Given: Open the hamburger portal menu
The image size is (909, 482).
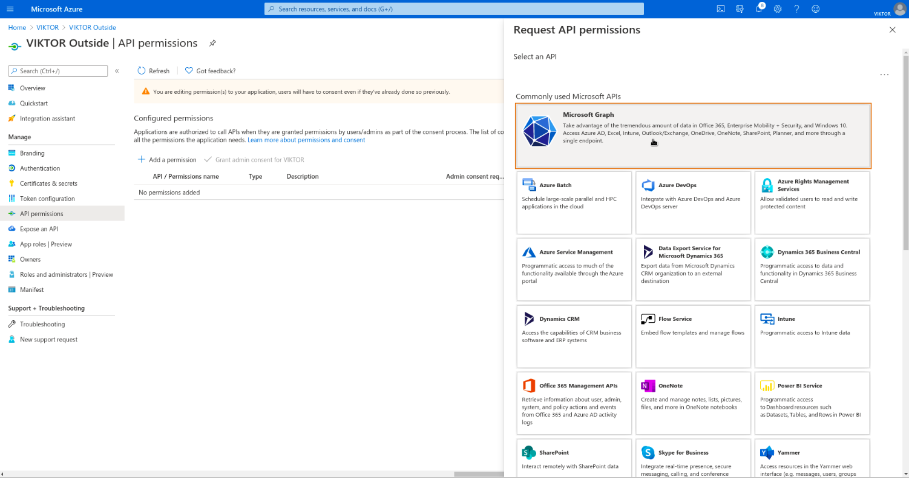Looking at the screenshot, I should pos(10,9).
